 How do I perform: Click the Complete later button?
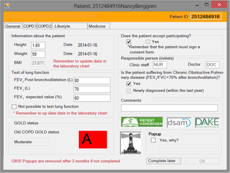coord(162,161)
